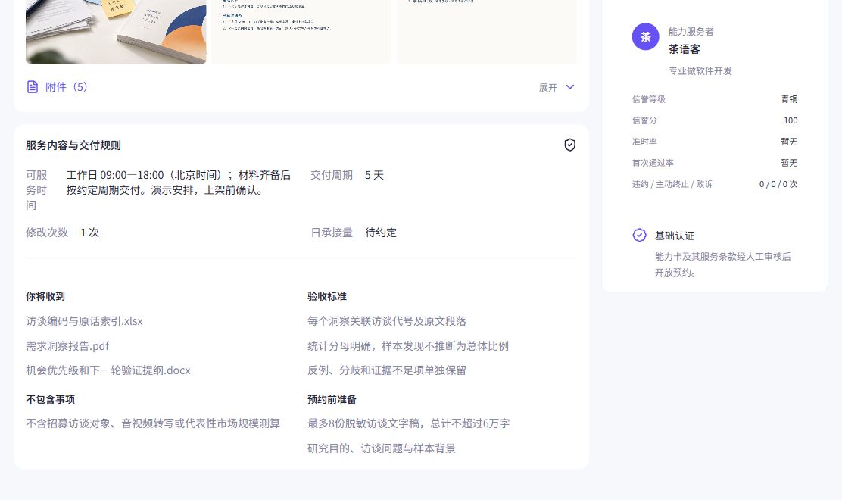
Task: Click the 基础认证 checkmark badge icon
Action: click(639, 236)
